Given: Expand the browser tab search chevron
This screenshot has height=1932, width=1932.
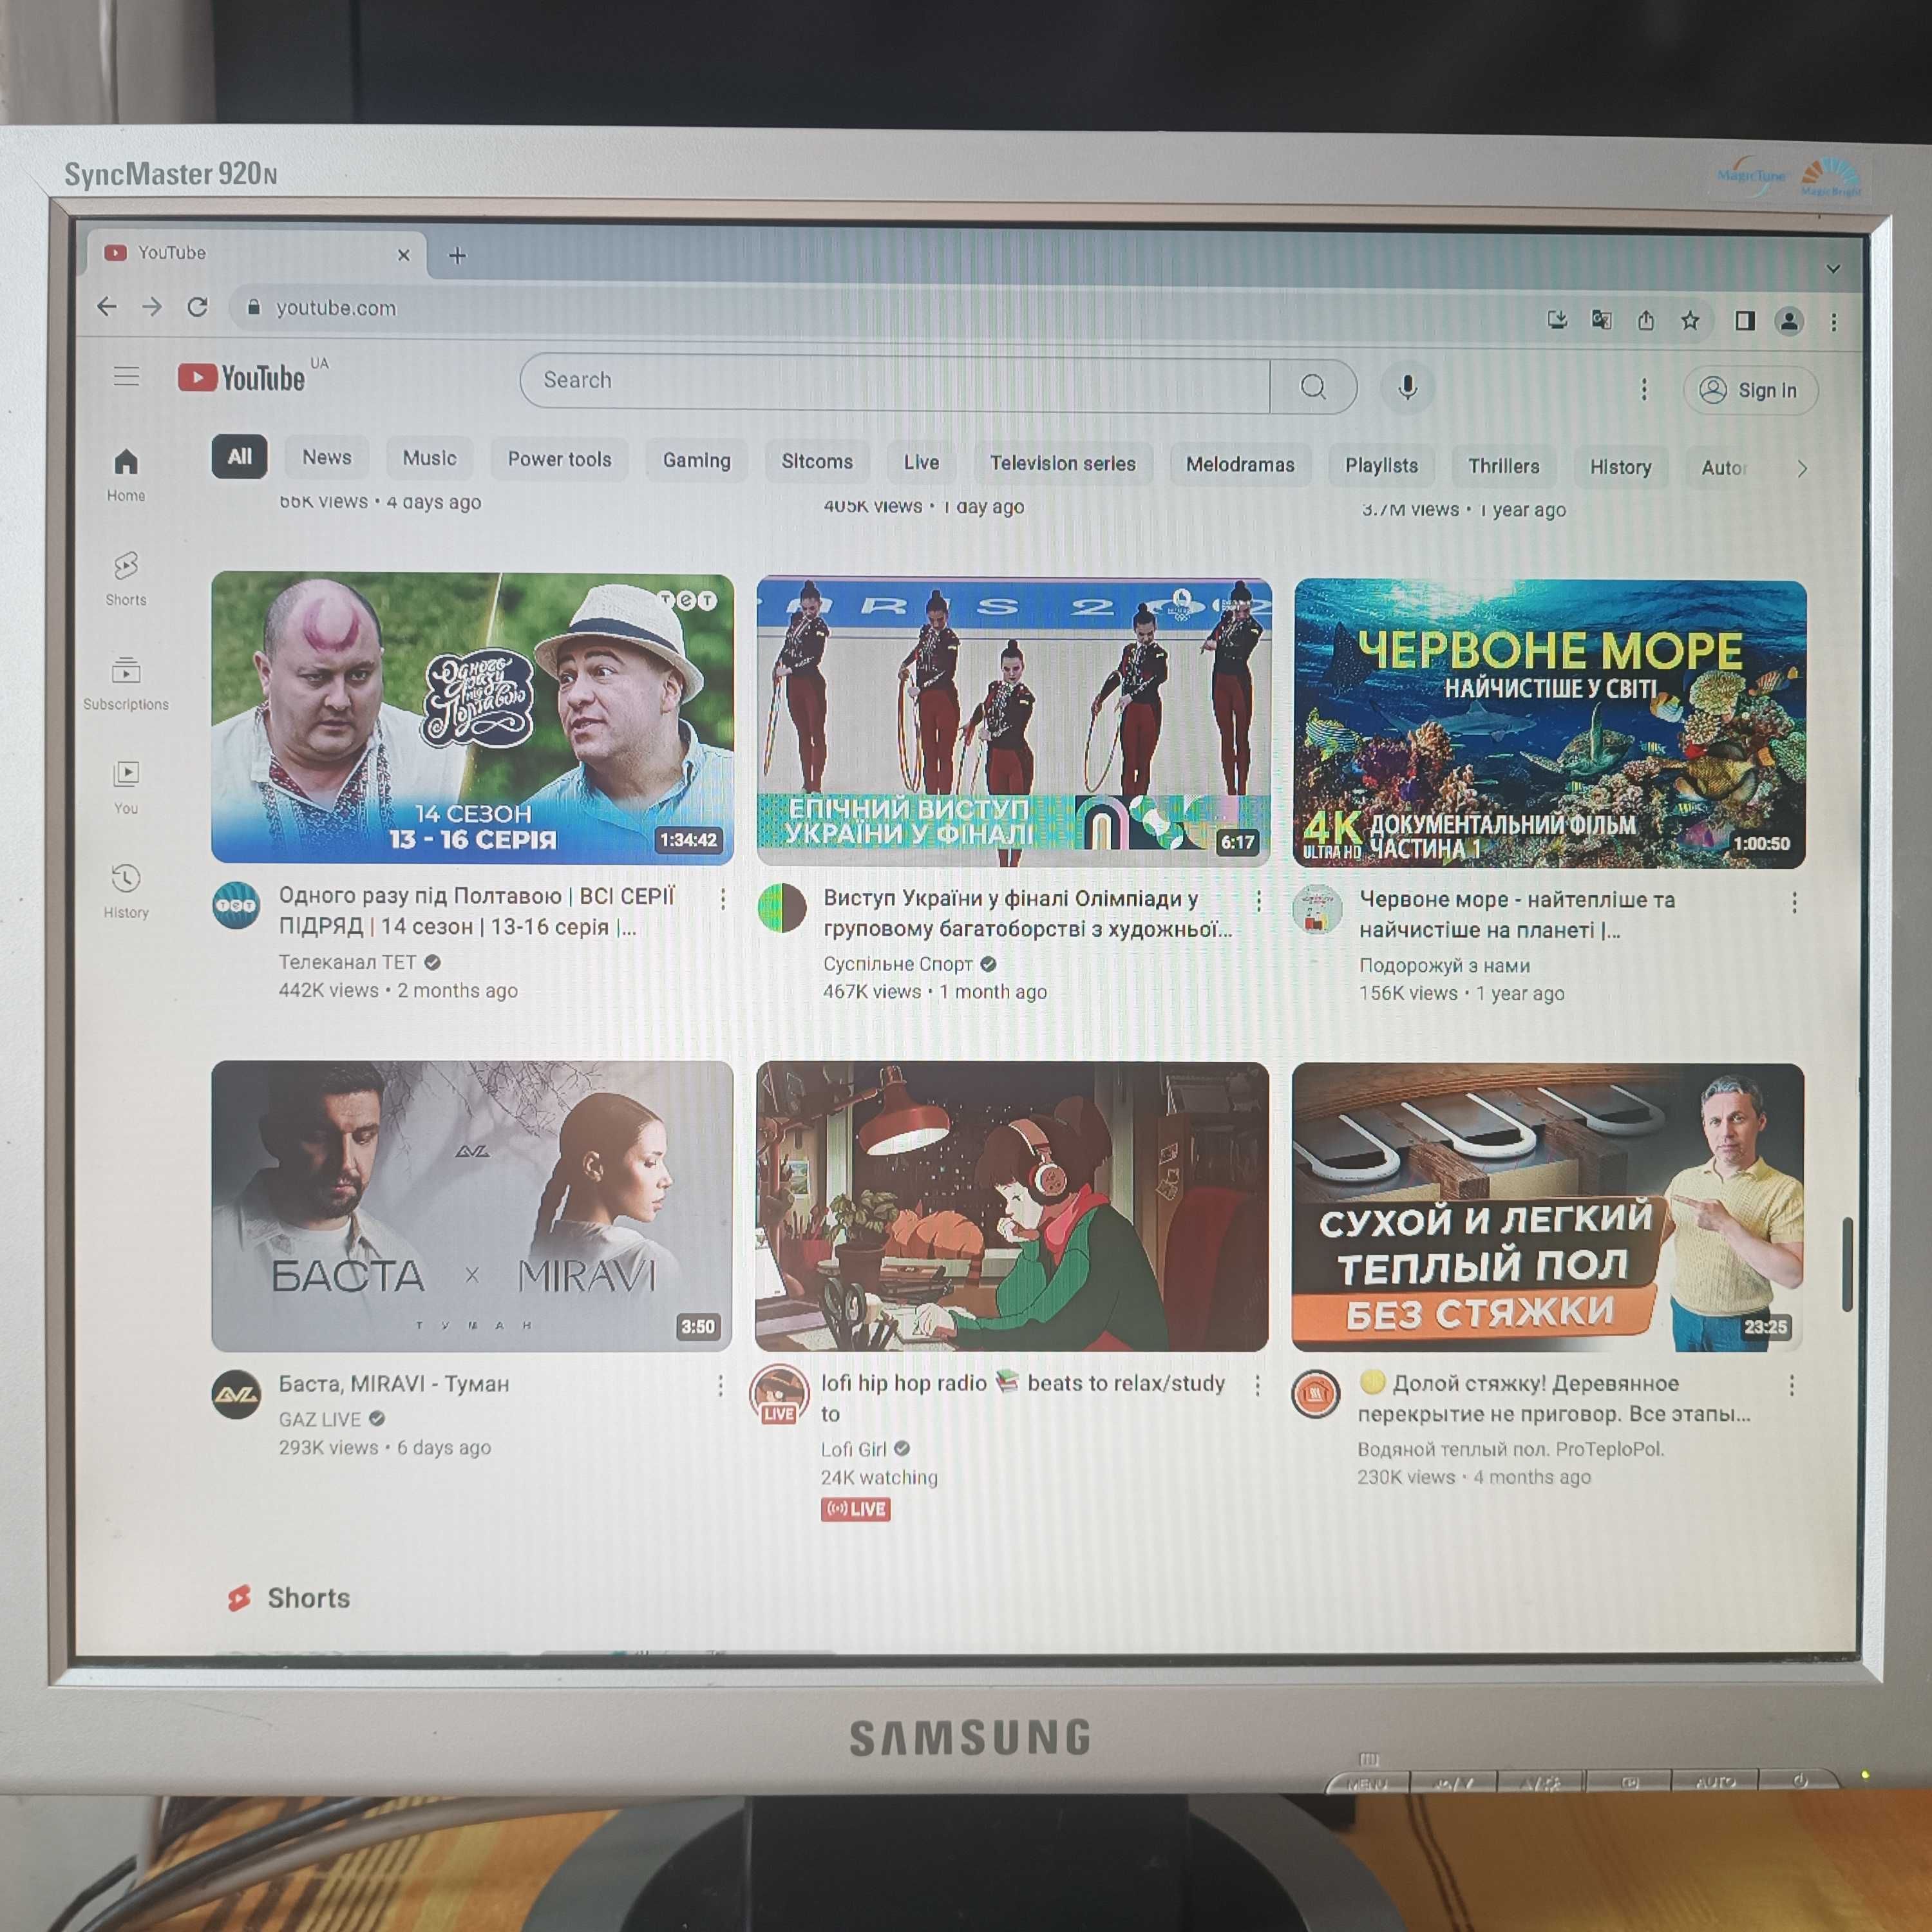Looking at the screenshot, I should point(1833,268).
